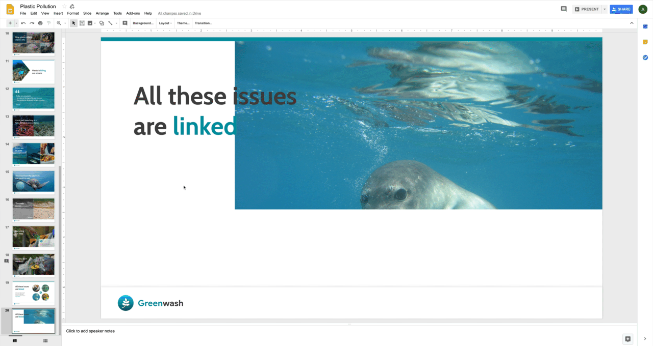Open Google Calendar side panel
The height and width of the screenshot is (346, 653).
[x=645, y=26]
